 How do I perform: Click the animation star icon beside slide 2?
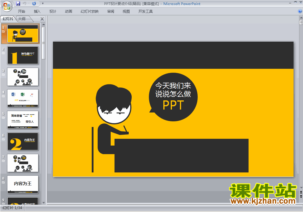click(x=3, y=53)
